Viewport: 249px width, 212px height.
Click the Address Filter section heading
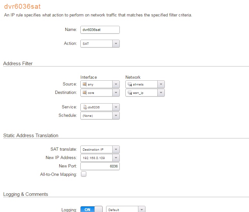[x=18, y=64]
